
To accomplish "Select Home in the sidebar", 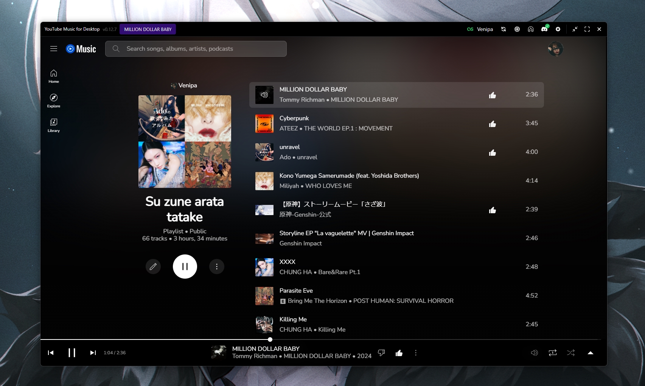I will (x=53, y=76).
